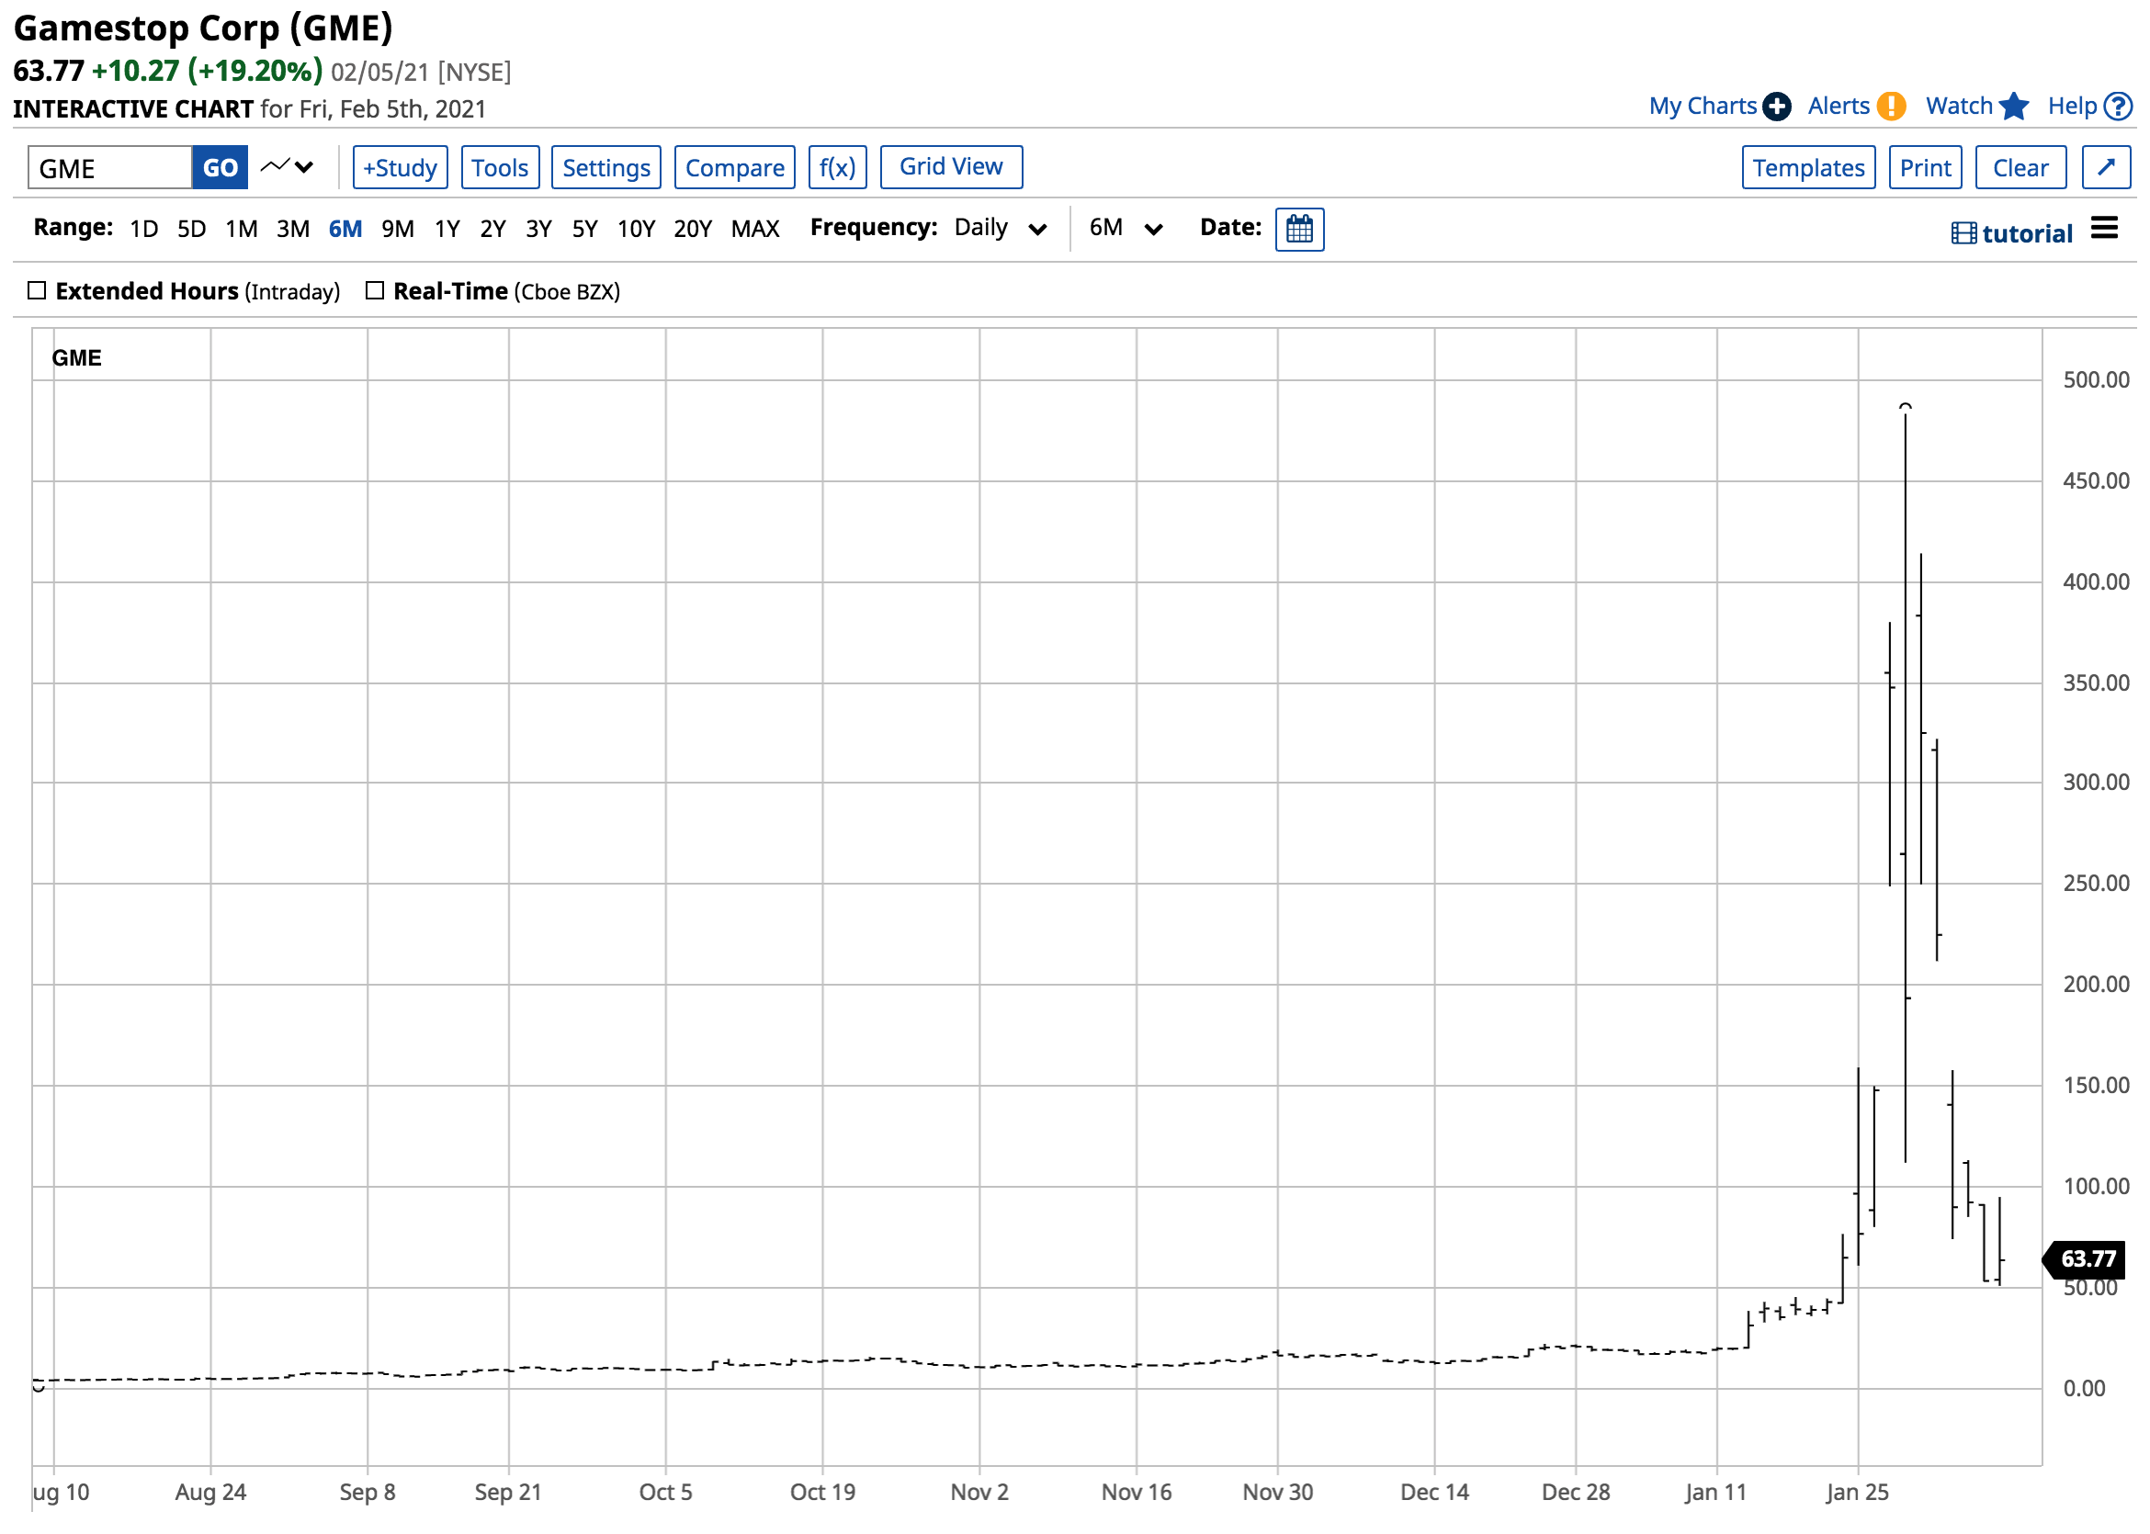Select the 1D range
Screen dimensions: 2150x1534
tap(143, 229)
